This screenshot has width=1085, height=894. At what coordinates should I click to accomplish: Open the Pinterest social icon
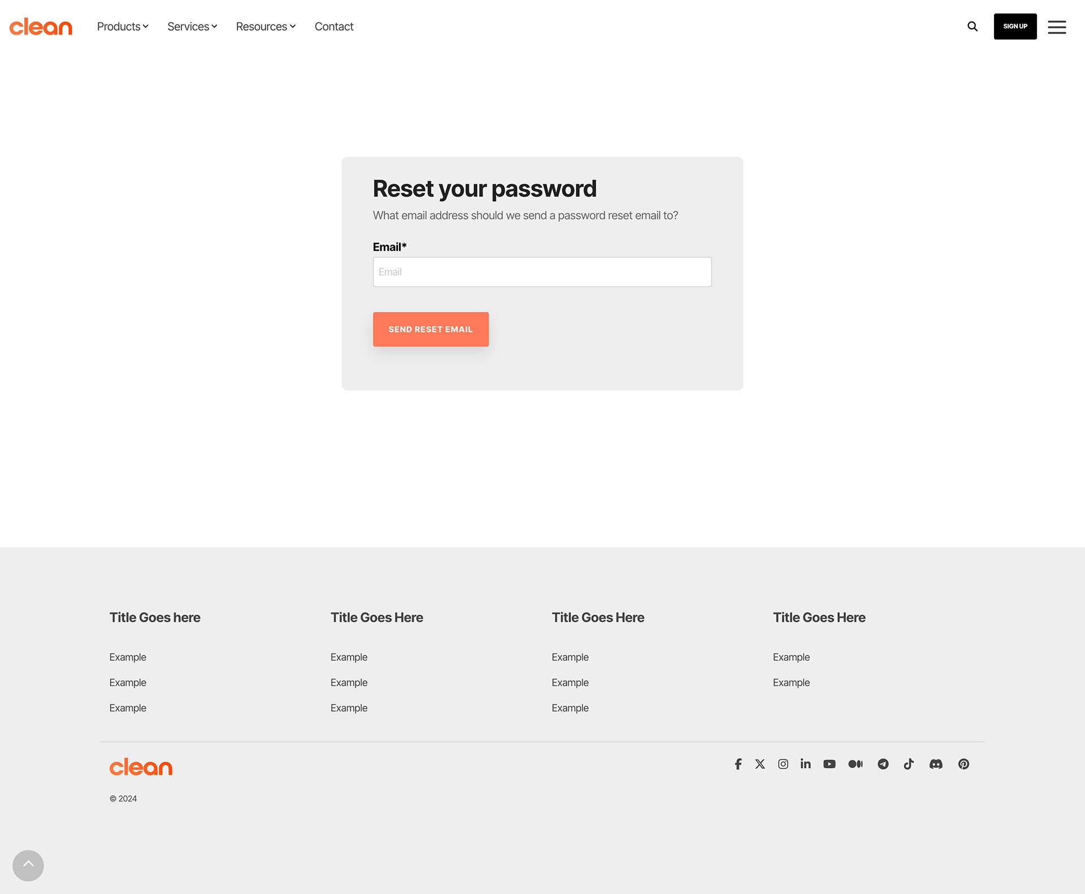[964, 764]
